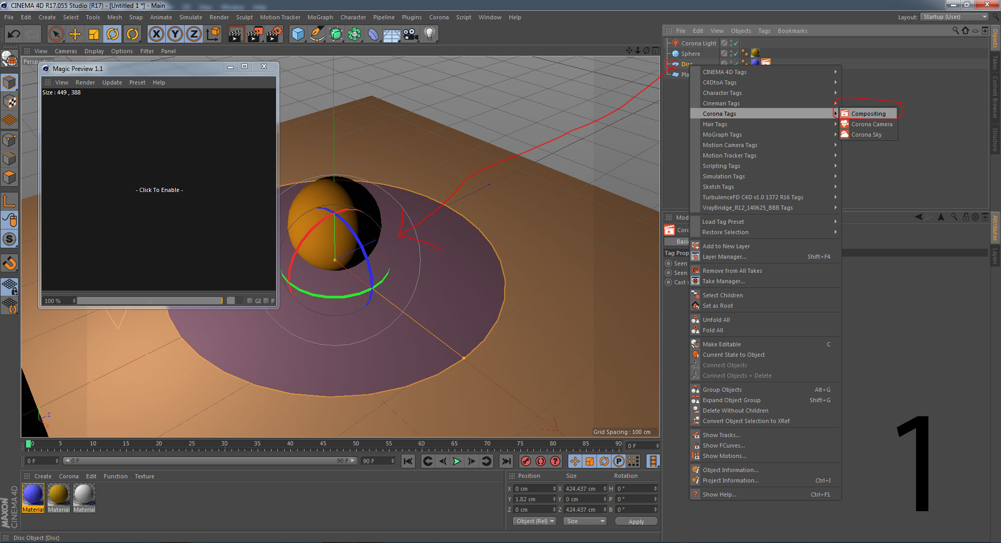Render active view clapperboard icon
Screen dimensions: 1001x543
(236, 34)
